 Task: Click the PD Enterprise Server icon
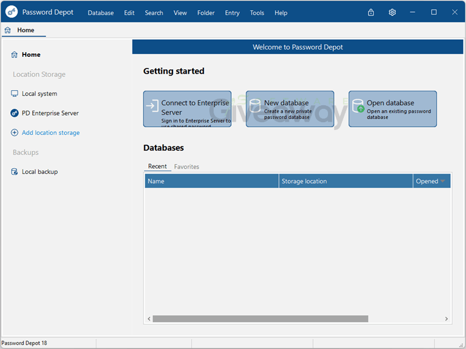pyautogui.click(x=15, y=113)
